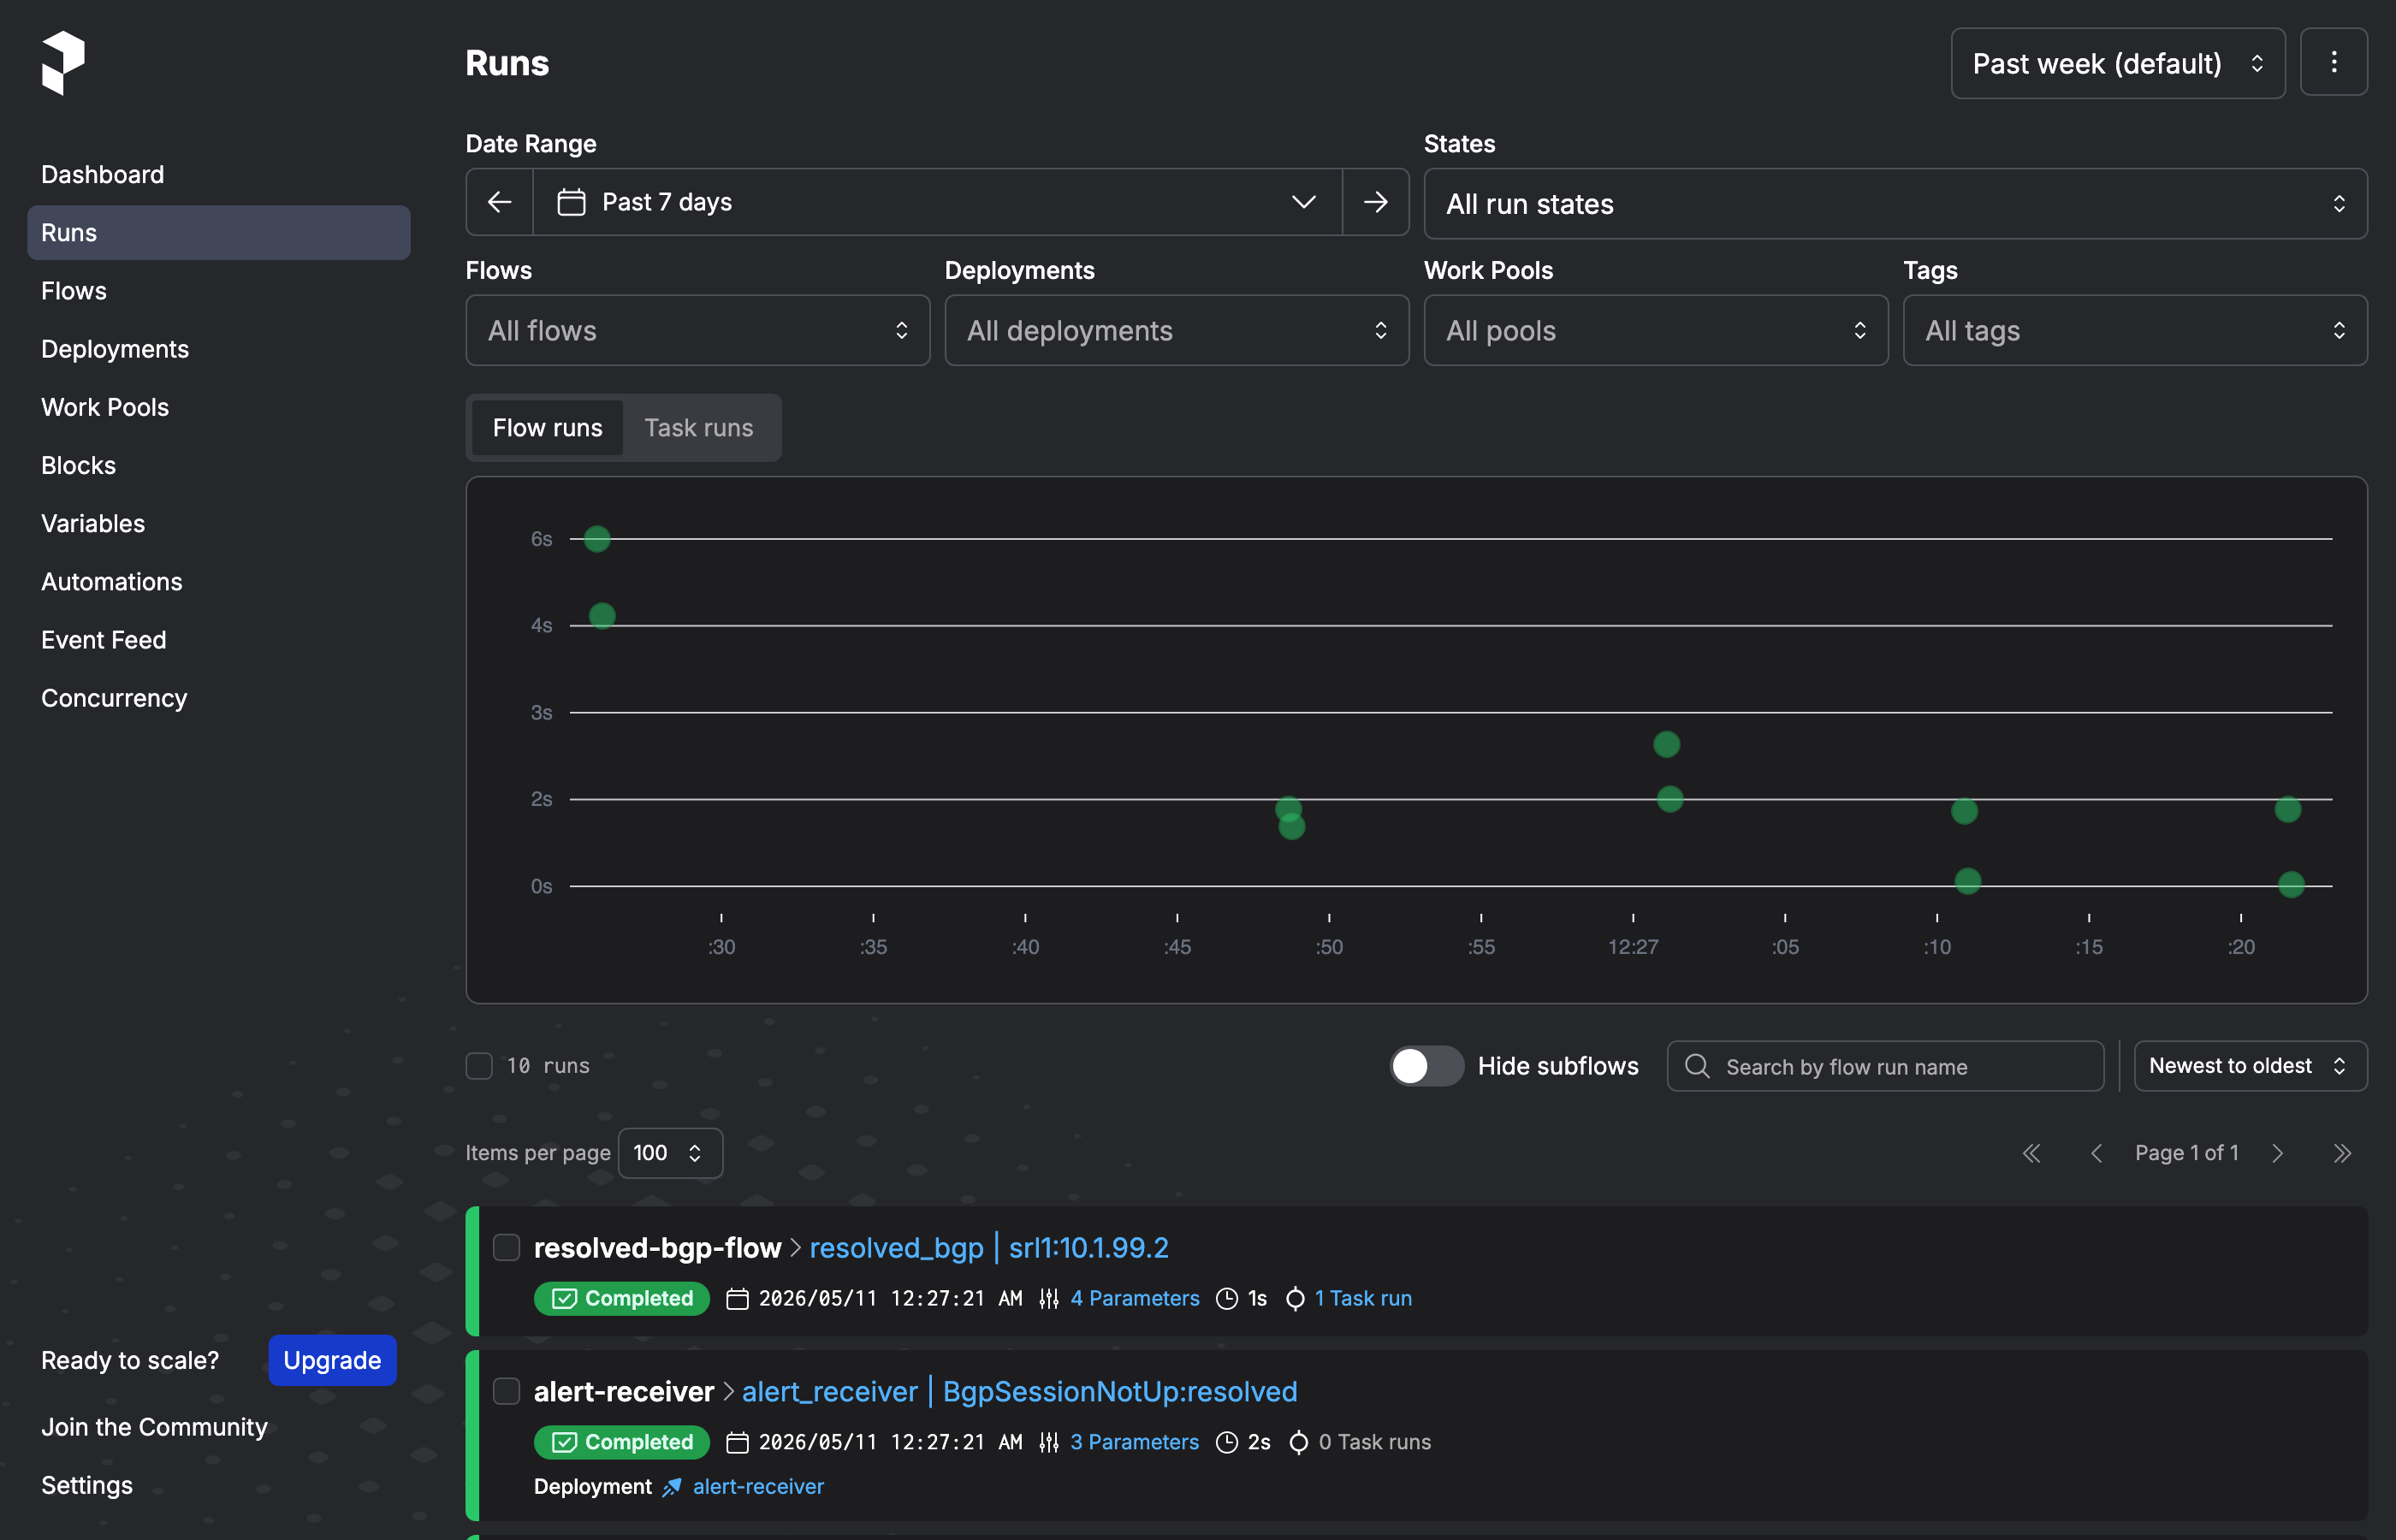Check the alert-receiver run checkbox
2396x1540 pixels.
[507, 1391]
